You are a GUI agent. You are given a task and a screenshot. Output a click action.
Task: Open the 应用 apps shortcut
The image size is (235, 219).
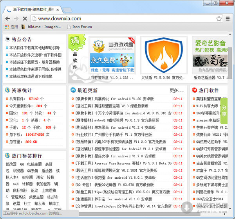[x=11, y=27]
